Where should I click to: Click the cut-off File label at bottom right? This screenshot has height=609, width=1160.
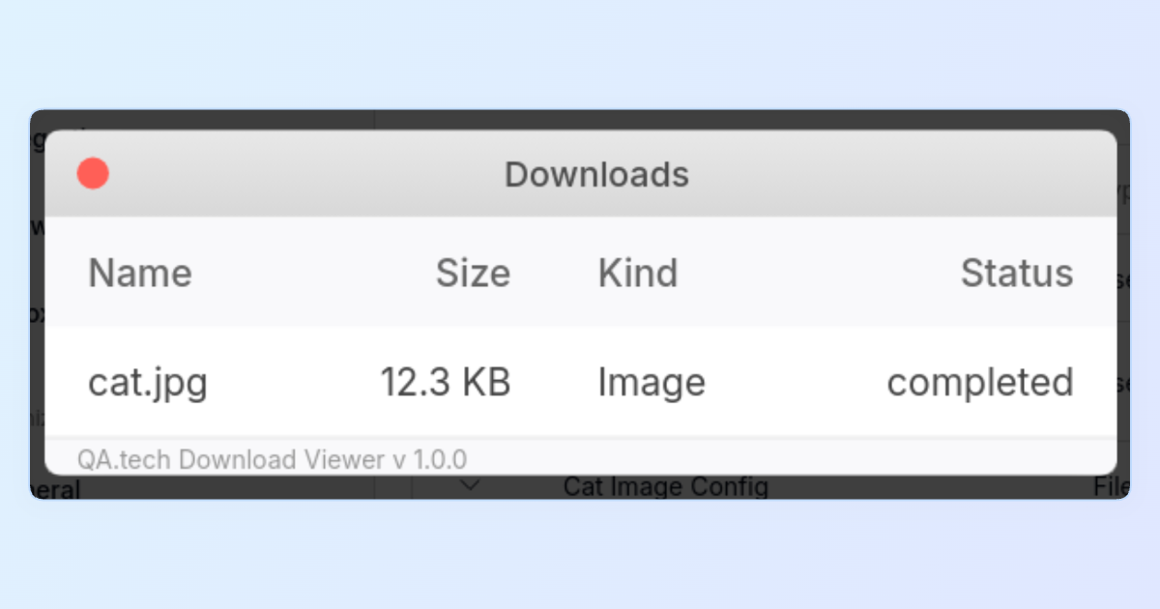tap(1111, 487)
